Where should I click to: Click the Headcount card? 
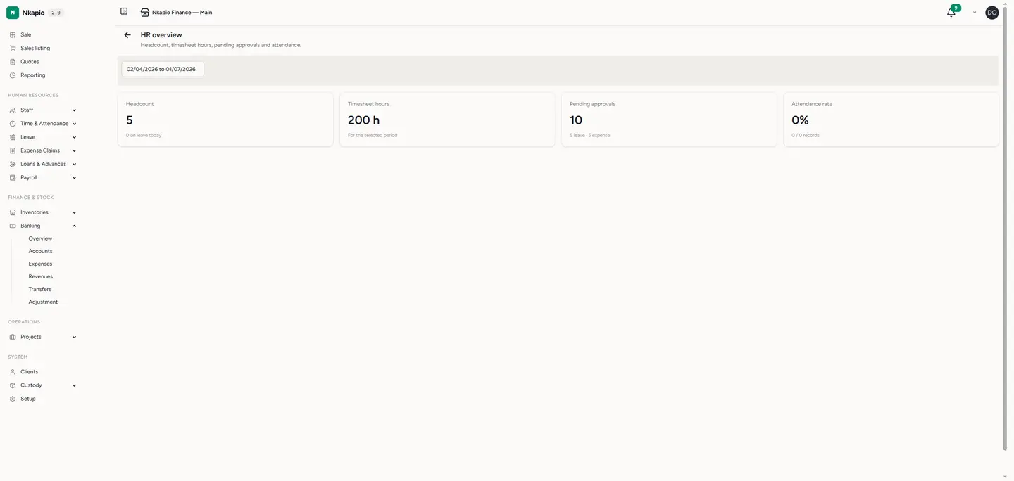(x=225, y=120)
